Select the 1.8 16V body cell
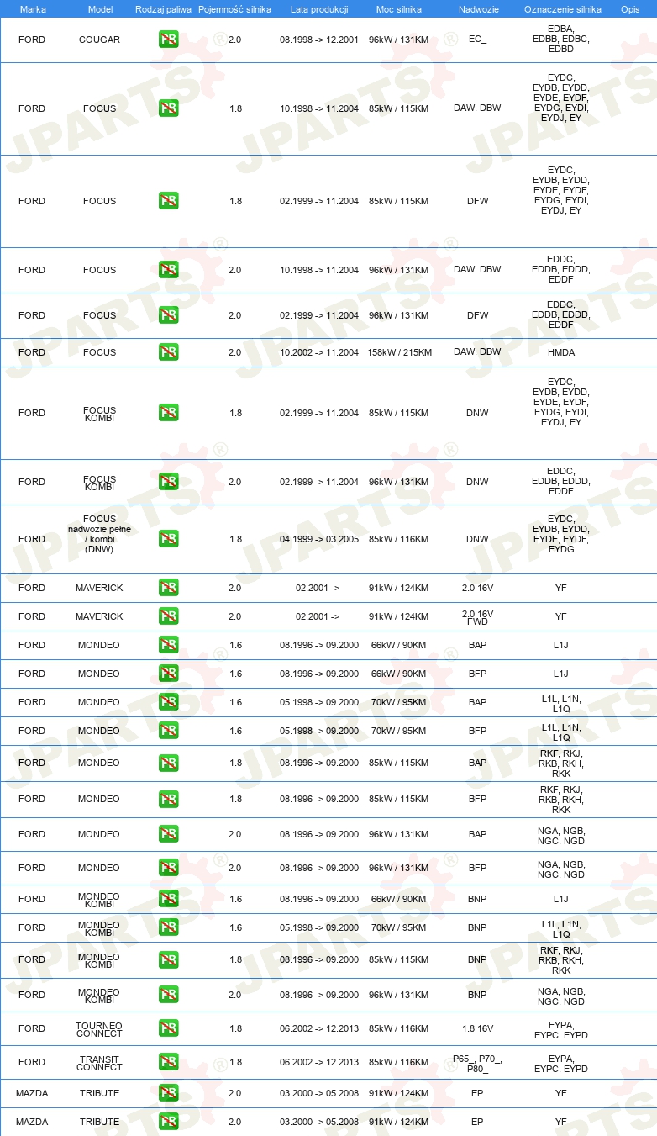Viewport: 657px width, 1136px height. pos(477,1028)
